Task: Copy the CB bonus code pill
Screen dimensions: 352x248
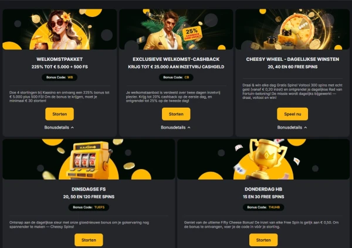Action: pyautogui.click(x=176, y=77)
